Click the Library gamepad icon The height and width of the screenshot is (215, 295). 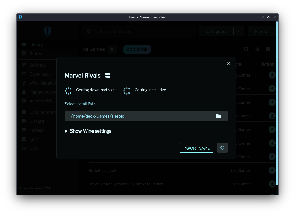point(24,44)
